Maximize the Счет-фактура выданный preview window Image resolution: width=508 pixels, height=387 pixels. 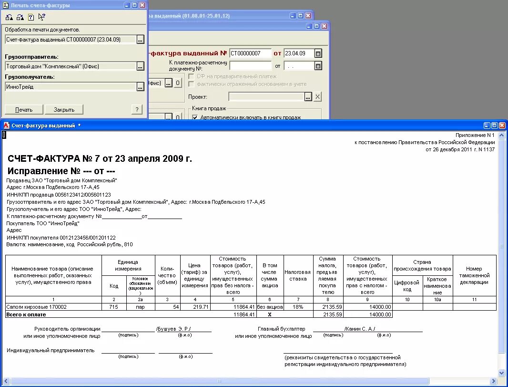(494, 126)
